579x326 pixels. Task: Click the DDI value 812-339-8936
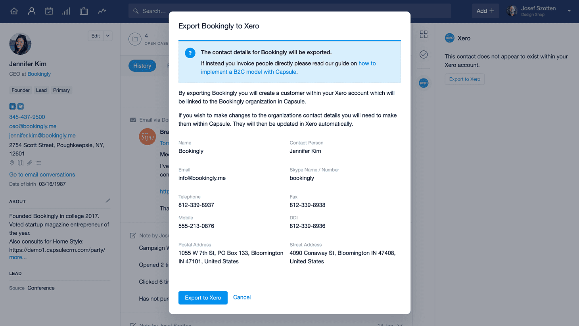[x=307, y=226]
